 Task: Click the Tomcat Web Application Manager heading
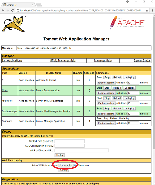click(x=76, y=39)
